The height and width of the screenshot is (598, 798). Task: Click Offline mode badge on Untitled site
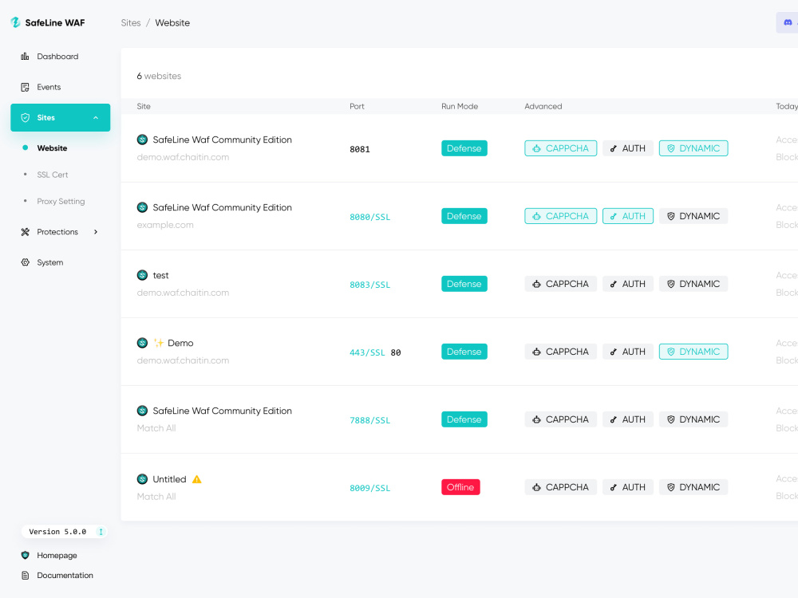pyautogui.click(x=460, y=487)
